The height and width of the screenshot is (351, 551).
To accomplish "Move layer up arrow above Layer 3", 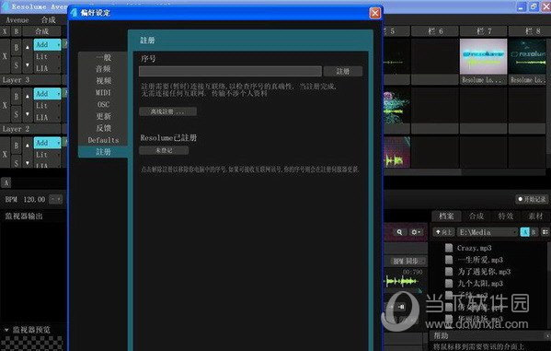I will pyautogui.click(x=28, y=47).
